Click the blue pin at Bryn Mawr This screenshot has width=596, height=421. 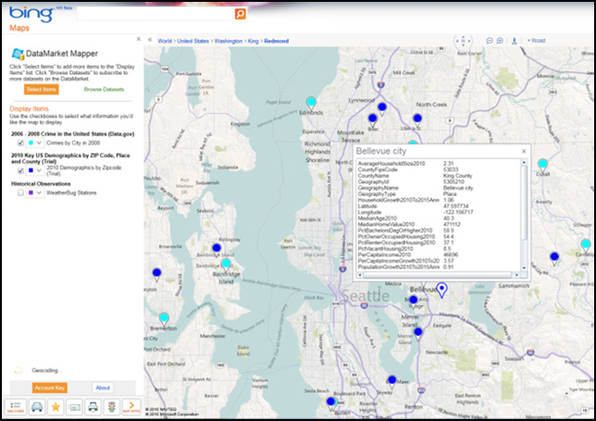click(x=391, y=380)
